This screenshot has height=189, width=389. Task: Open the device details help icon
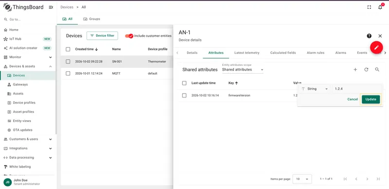point(369,36)
